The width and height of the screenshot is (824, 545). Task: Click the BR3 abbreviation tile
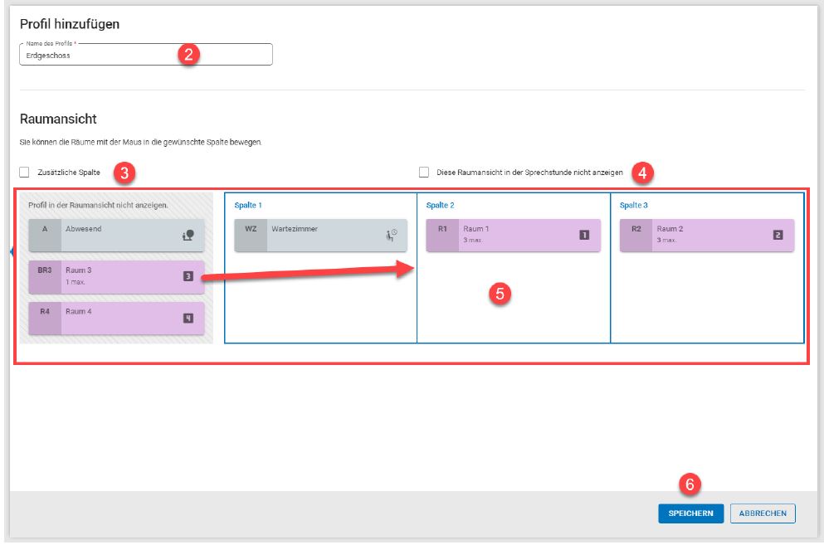point(45,277)
